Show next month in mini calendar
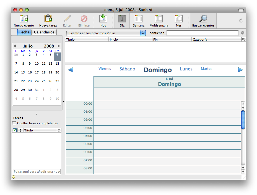This screenshot has width=257, height=195. point(59,46)
